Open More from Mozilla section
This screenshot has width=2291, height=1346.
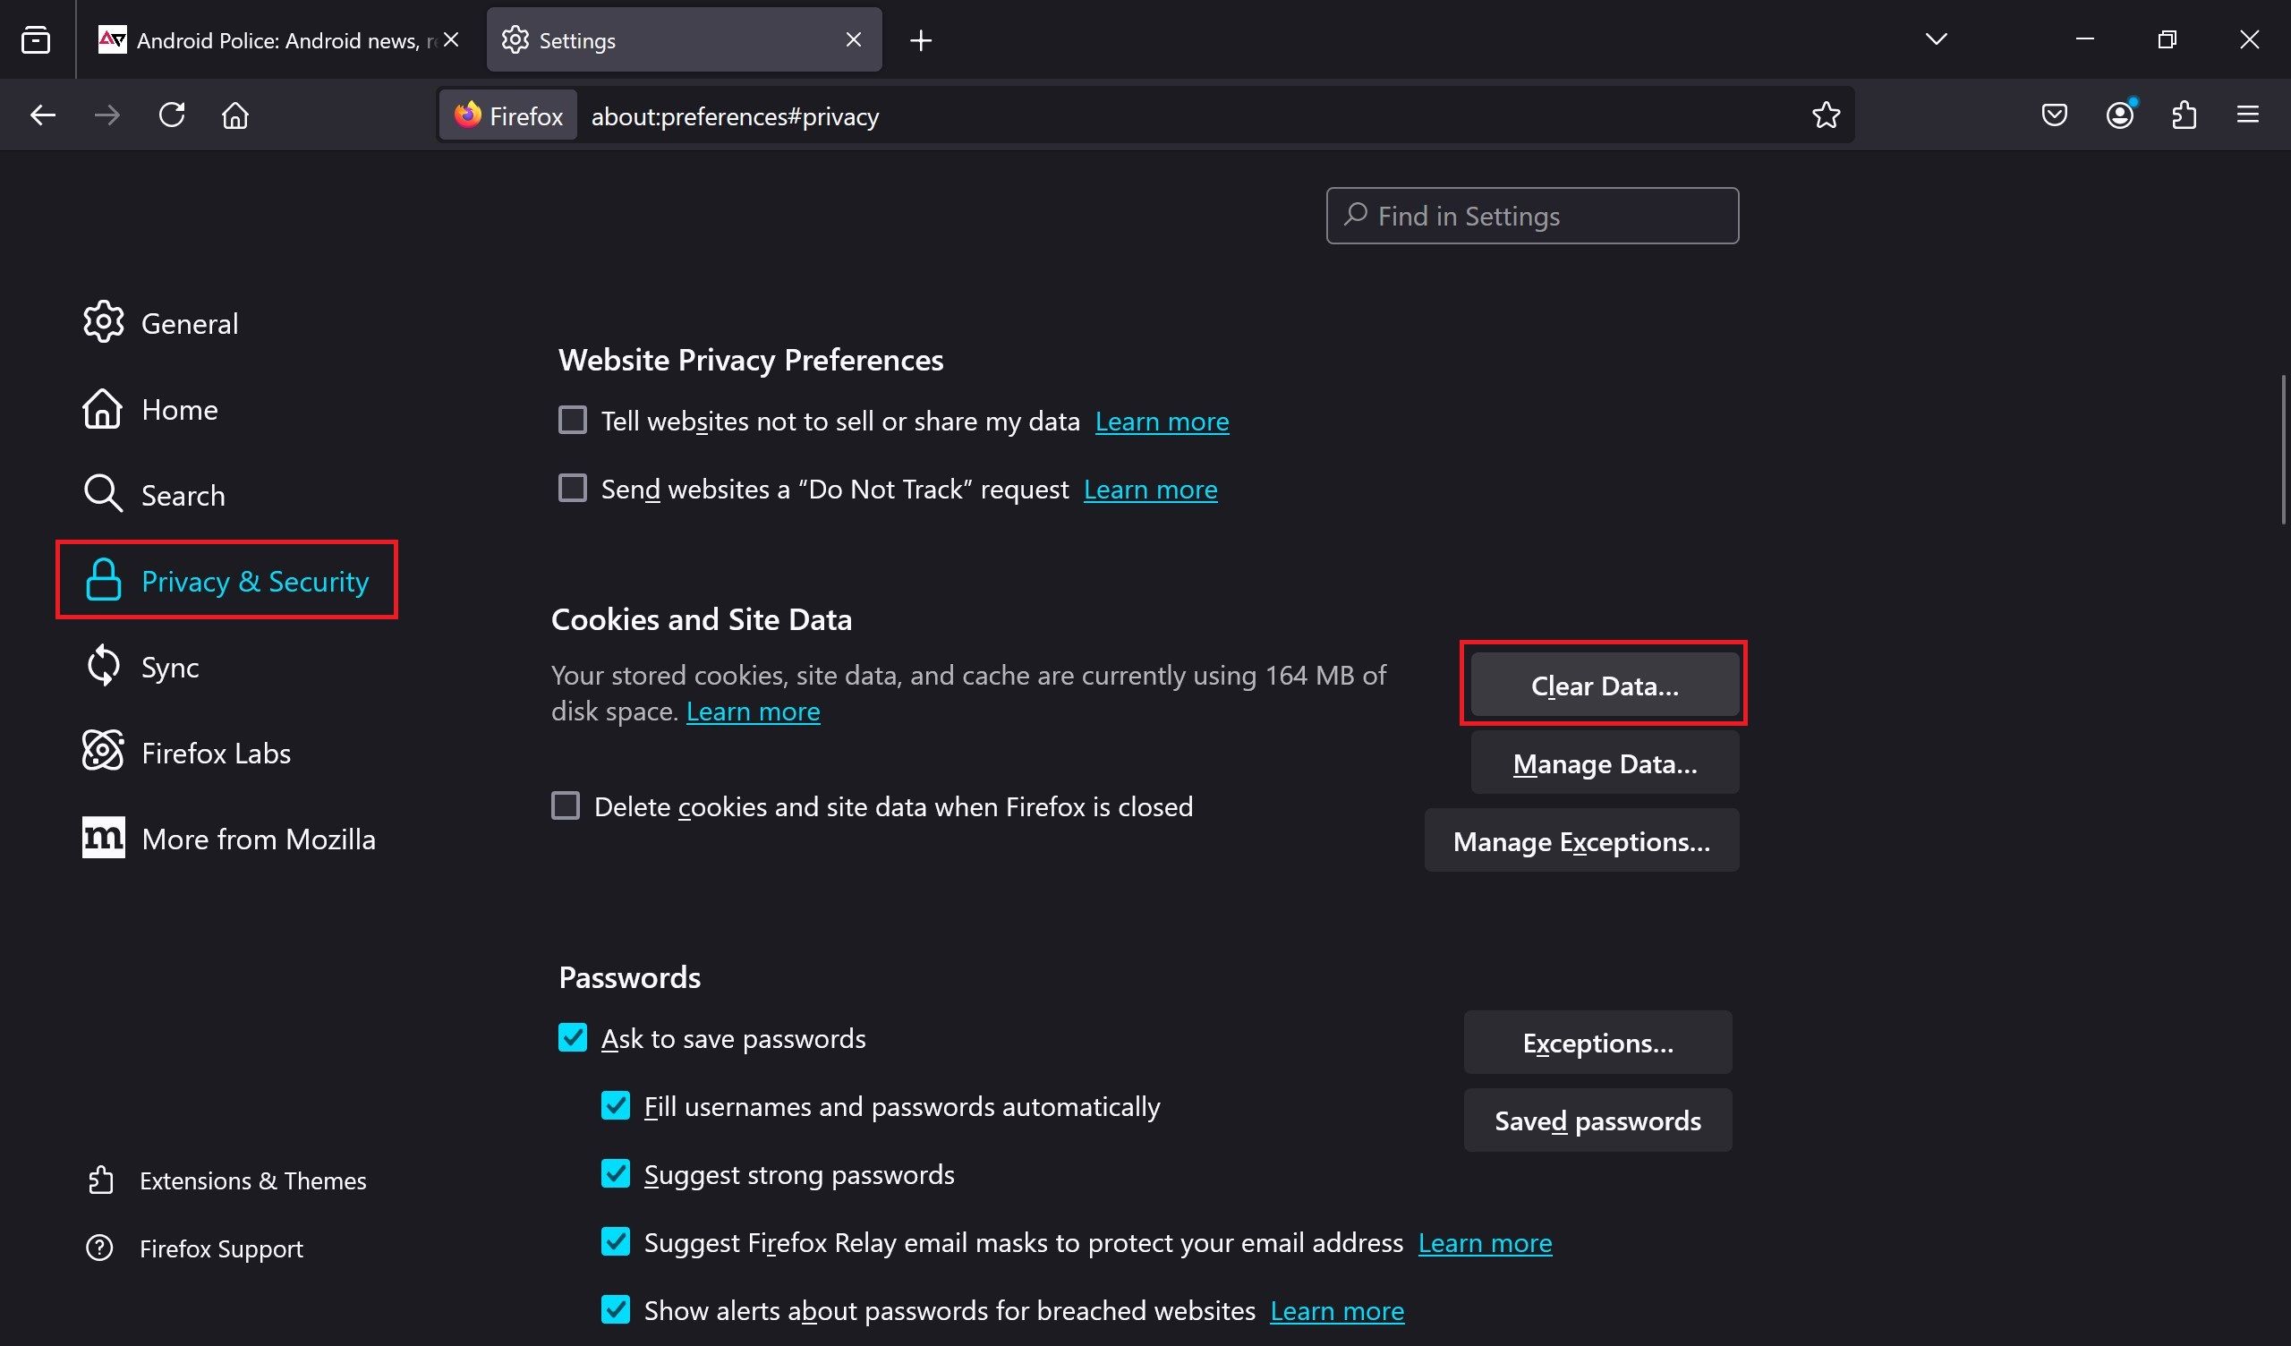pyautogui.click(x=258, y=837)
